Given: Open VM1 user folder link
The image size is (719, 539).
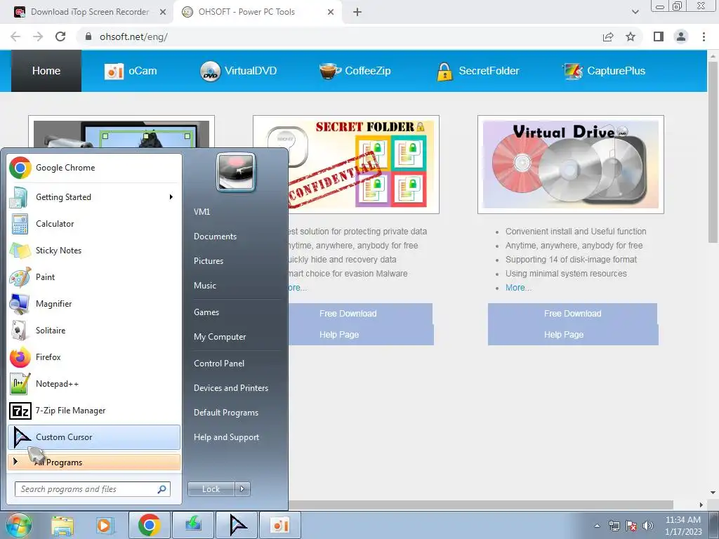Looking at the screenshot, I should pos(202,212).
